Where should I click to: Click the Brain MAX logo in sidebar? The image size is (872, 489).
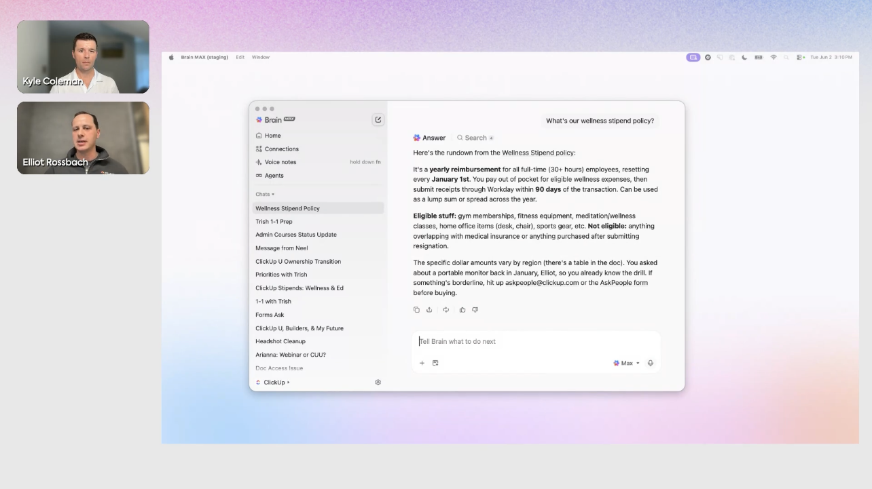pos(276,120)
